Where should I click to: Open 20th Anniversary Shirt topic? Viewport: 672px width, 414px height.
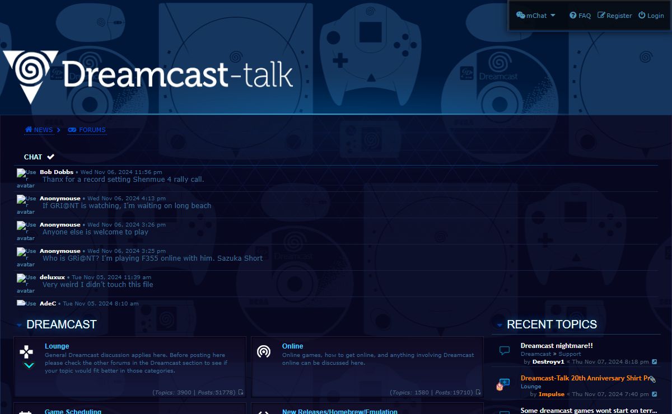585,378
